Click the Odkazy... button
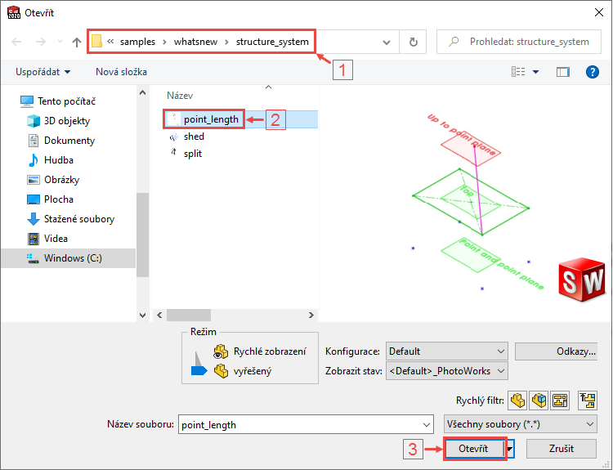Viewport: 613px width, 470px height. pyautogui.click(x=557, y=351)
